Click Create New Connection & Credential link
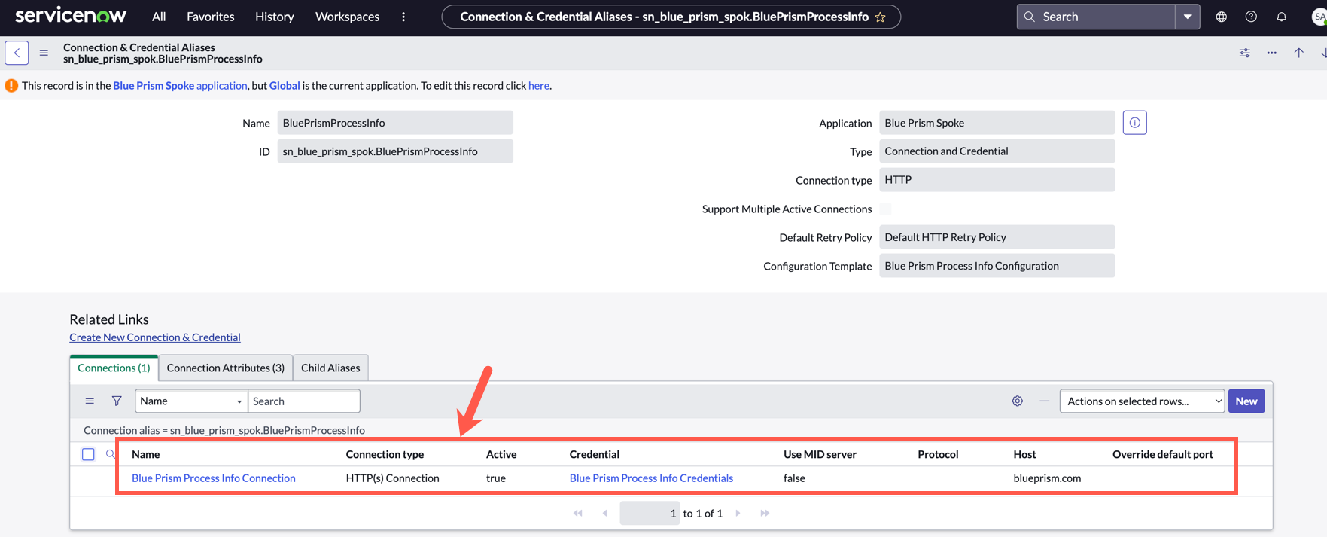Viewport: 1327px width, 537px height. (x=155, y=337)
